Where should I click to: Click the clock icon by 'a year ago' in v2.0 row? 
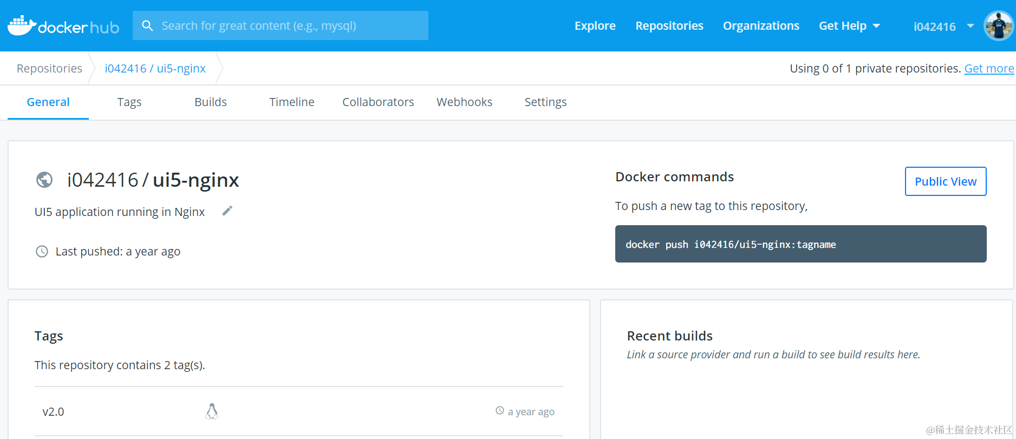click(x=500, y=411)
